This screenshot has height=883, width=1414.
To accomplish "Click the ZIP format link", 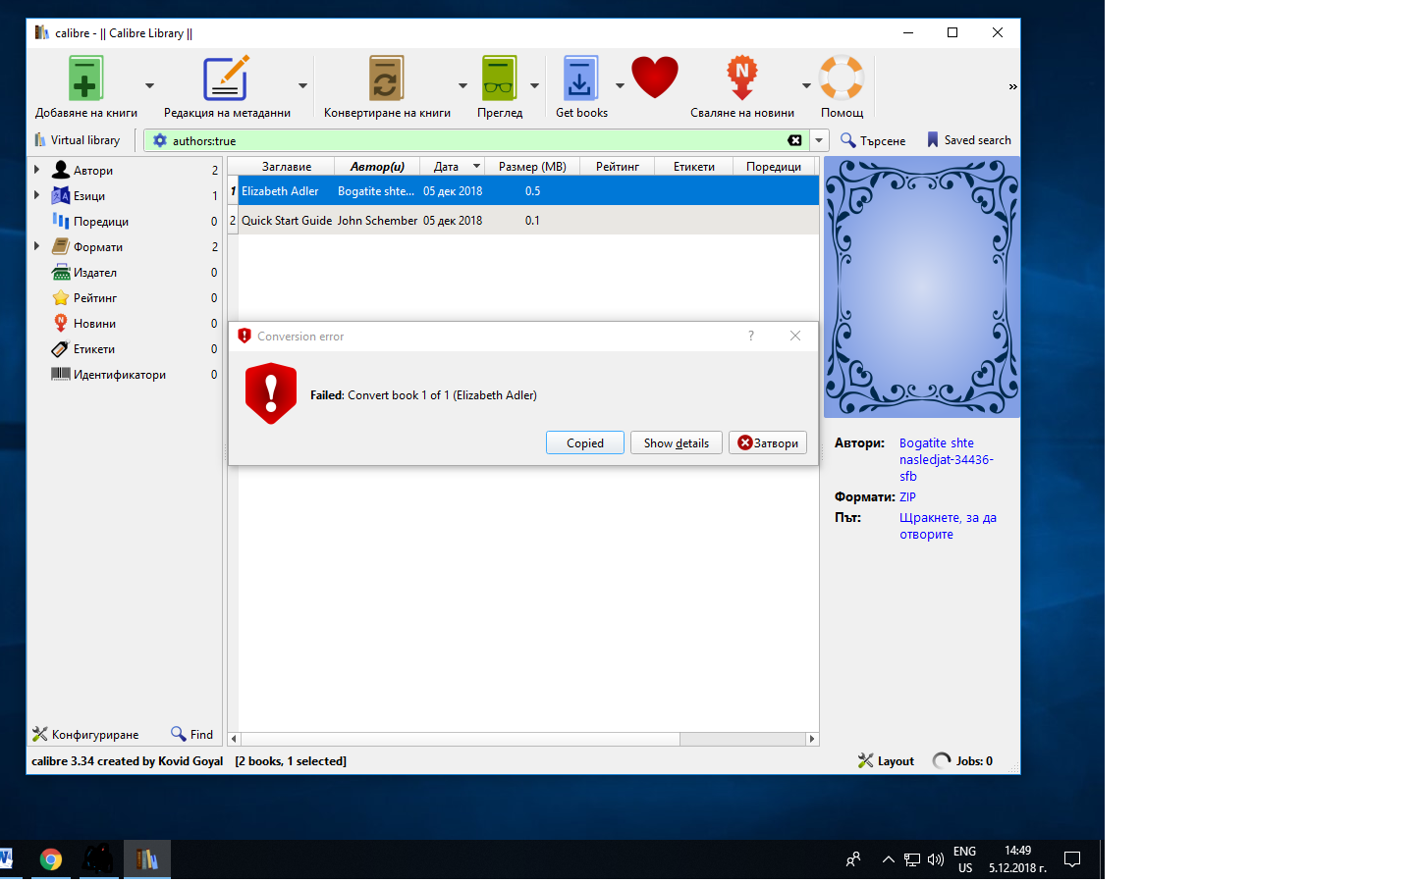I will [x=907, y=497].
